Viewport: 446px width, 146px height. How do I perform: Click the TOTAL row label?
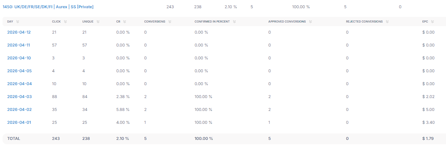tap(14, 138)
